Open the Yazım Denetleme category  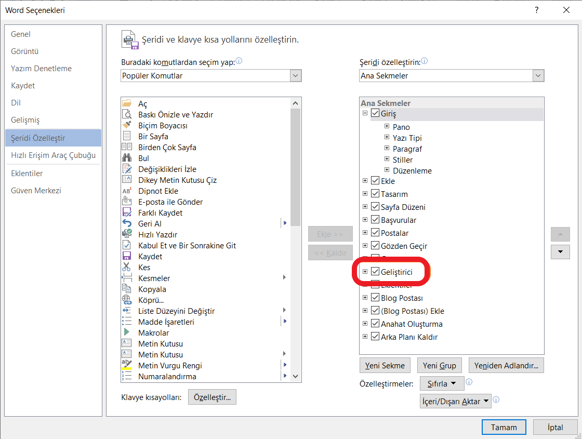[53, 68]
